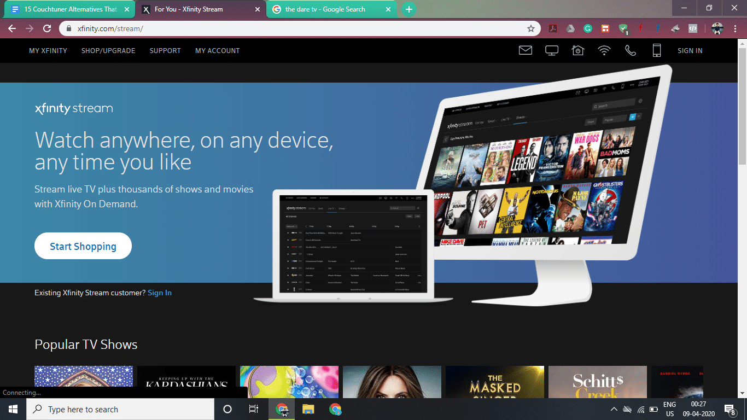Open the blue f extension icon
747x420 pixels.
[x=658, y=28]
